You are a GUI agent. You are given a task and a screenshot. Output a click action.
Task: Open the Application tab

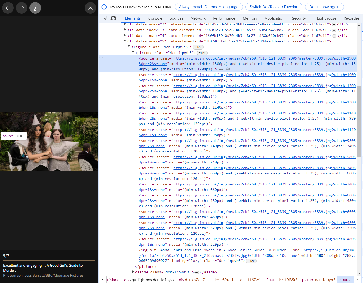tap(275, 18)
